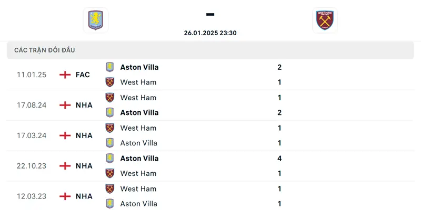421x210 pixels.
Task: Click West Ham badge in 17.03.24 match
Action: (x=110, y=128)
